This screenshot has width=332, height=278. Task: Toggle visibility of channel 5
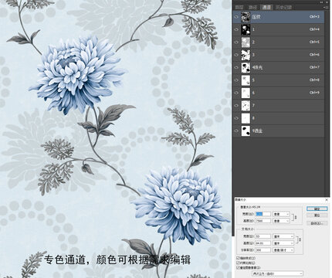pos(236,80)
